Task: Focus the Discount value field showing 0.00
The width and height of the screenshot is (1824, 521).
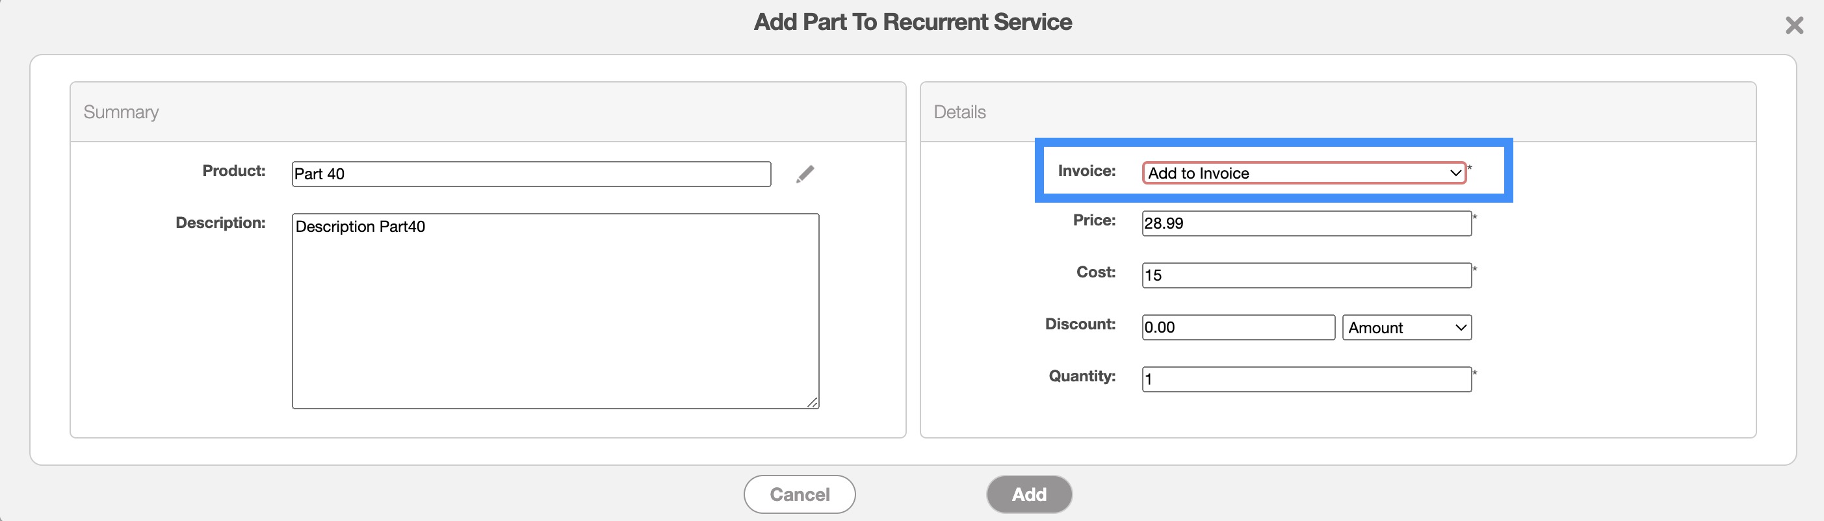Action: (1238, 328)
